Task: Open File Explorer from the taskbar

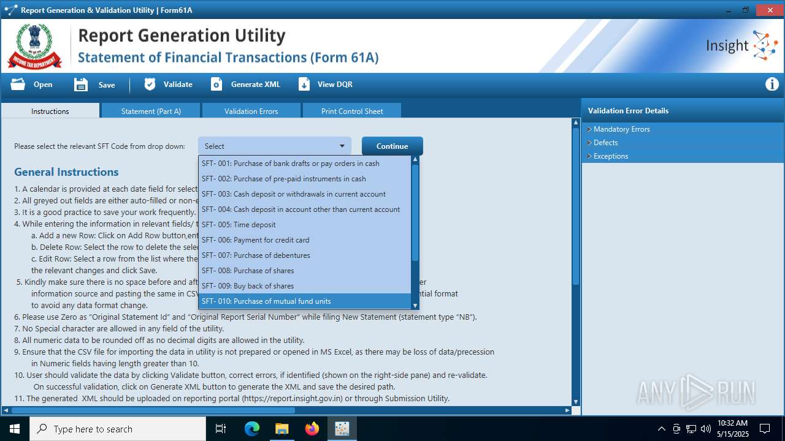Action: (281, 429)
